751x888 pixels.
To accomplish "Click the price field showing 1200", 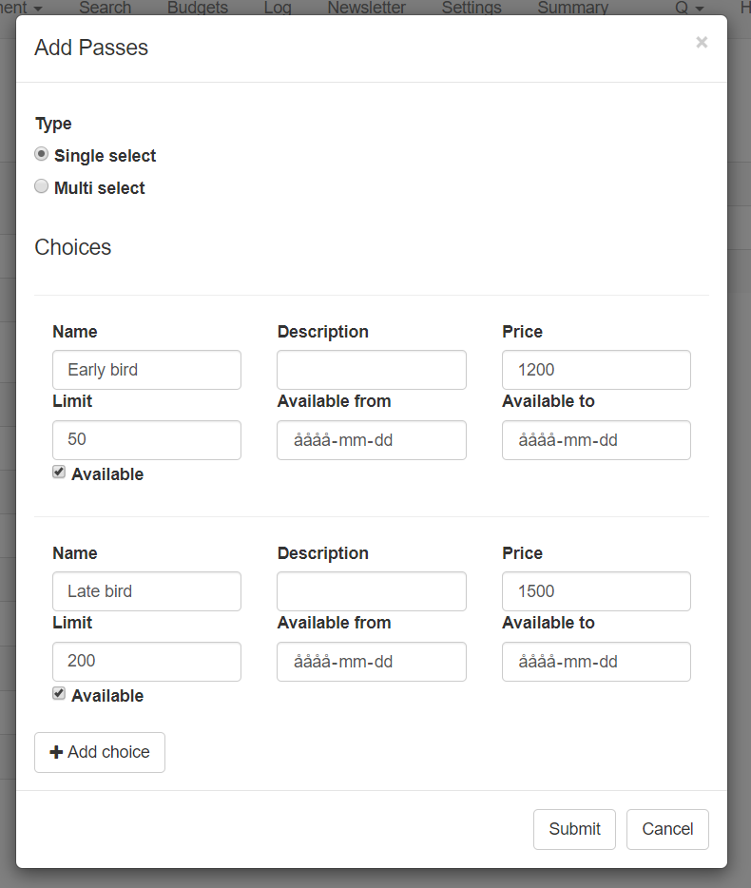I will point(596,370).
